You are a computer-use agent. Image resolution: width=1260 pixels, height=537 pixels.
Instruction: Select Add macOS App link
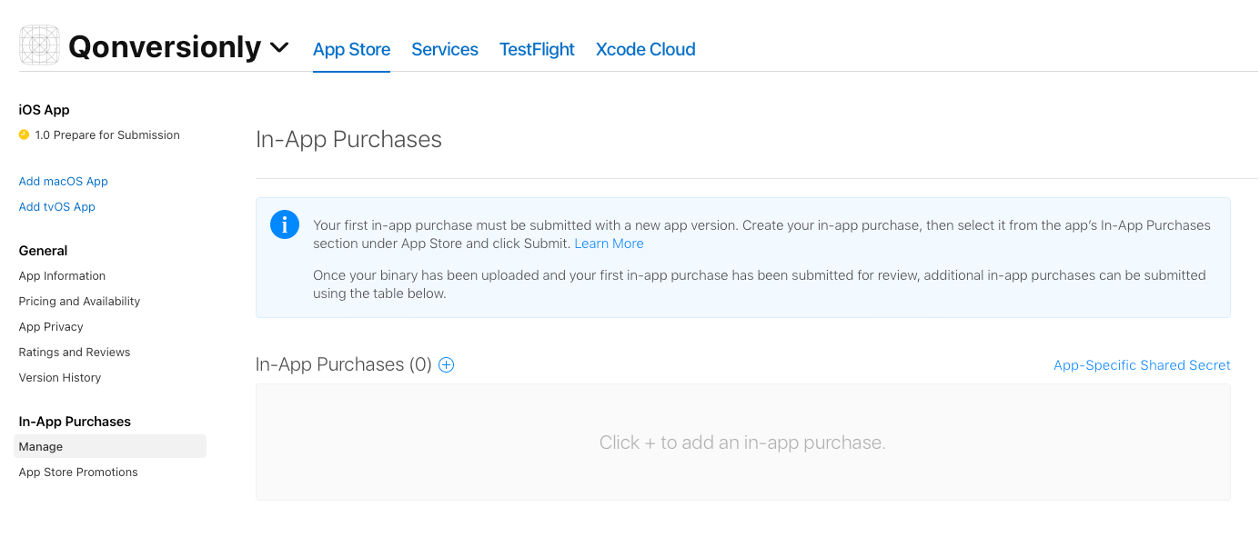(x=64, y=182)
